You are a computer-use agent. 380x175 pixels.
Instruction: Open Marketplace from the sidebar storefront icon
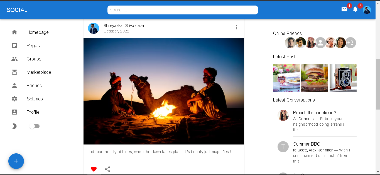pos(14,72)
